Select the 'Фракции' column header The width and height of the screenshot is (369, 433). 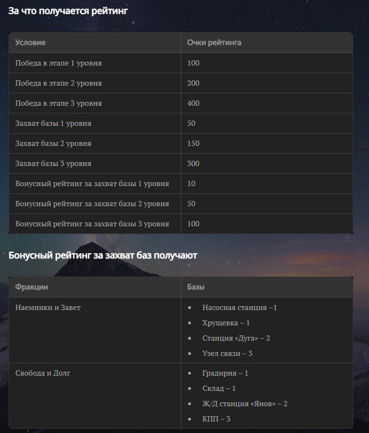click(x=95, y=287)
